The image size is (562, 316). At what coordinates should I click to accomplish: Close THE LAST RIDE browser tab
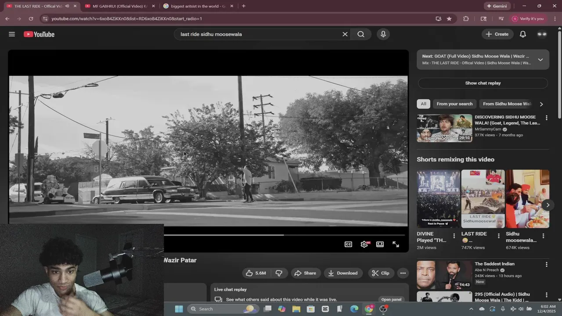(x=75, y=6)
